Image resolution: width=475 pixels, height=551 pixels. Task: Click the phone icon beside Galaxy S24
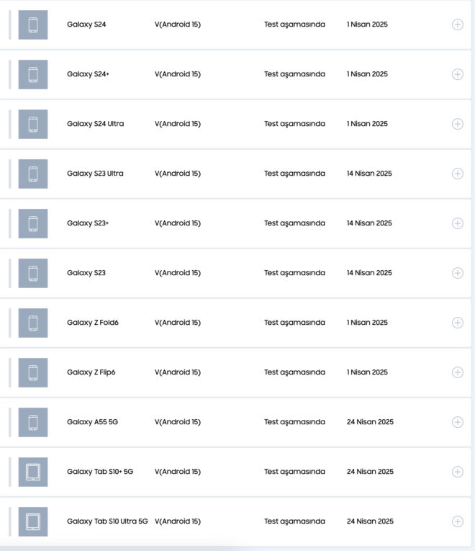coord(33,24)
